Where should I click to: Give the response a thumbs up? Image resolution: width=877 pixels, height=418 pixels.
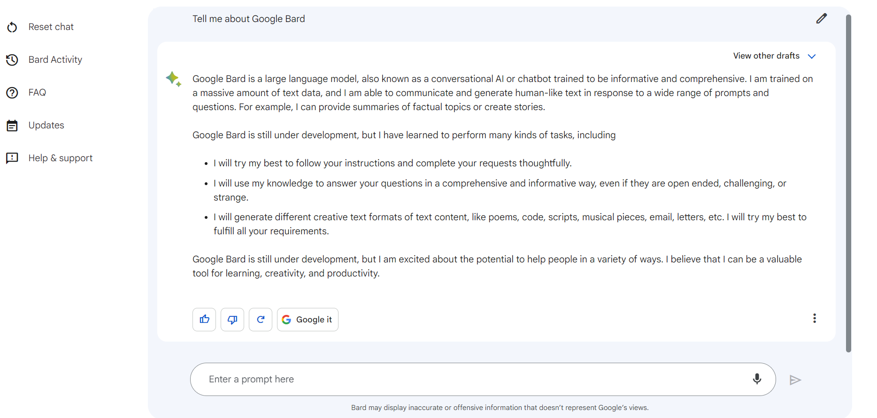coord(204,320)
